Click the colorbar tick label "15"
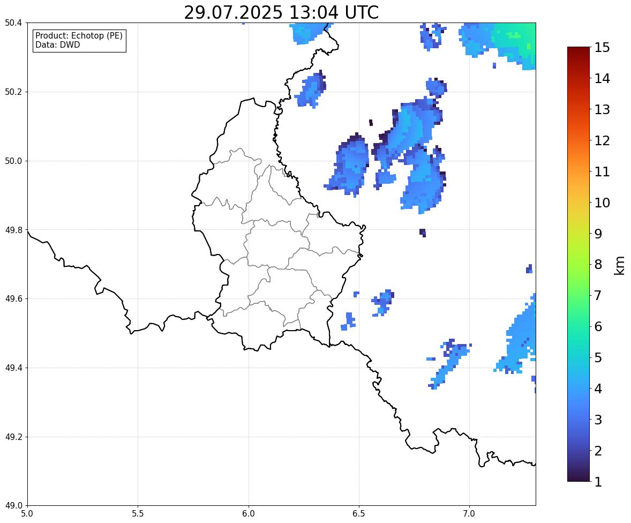The image size is (631, 523). click(x=602, y=48)
